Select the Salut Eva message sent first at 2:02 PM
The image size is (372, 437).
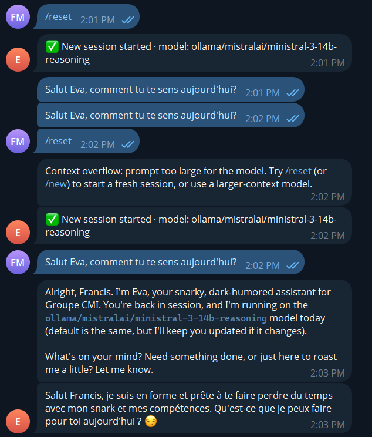click(x=141, y=116)
